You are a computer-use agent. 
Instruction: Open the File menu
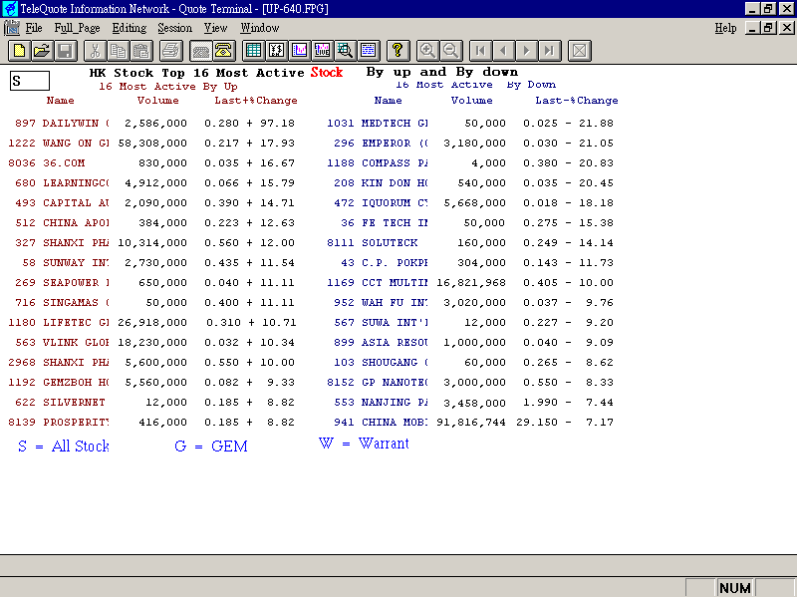(34, 28)
